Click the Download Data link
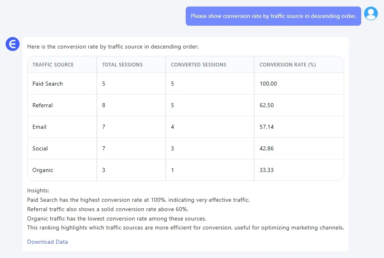The width and height of the screenshot is (384, 258). (47, 242)
